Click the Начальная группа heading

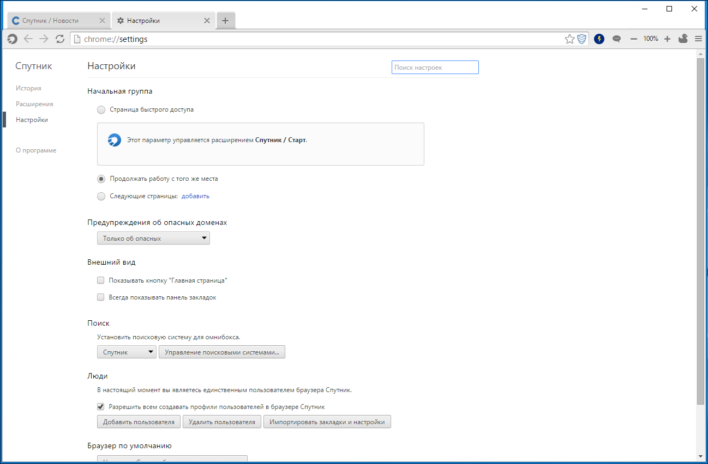(120, 91)
